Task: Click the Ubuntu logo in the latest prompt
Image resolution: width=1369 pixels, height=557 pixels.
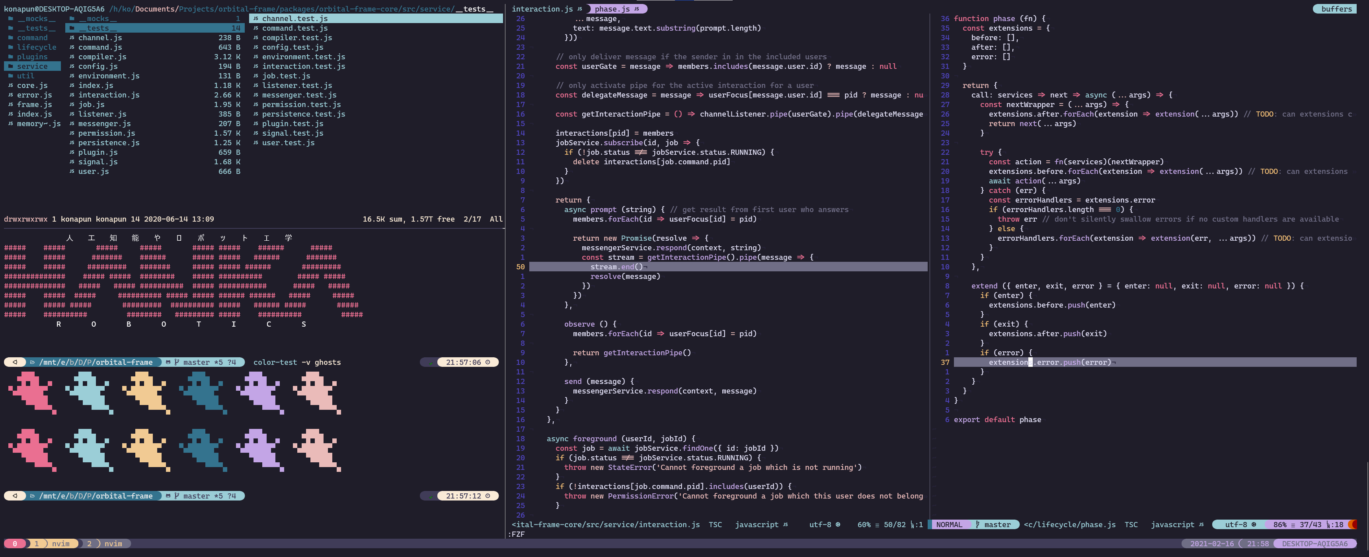Action: pyautogui.click(x=15, y=496)
